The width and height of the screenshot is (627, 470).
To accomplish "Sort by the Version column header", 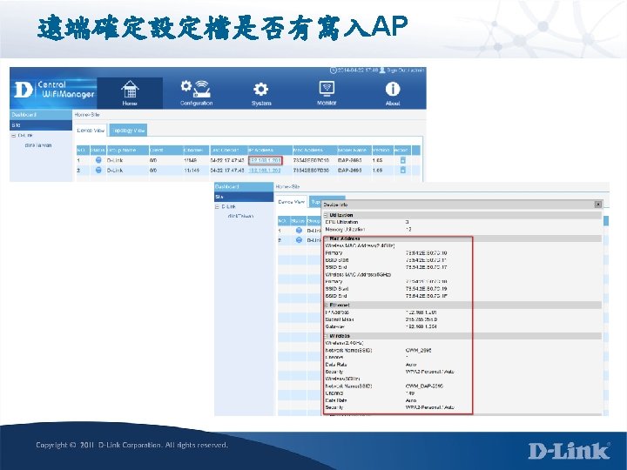I will pos(382,151).
